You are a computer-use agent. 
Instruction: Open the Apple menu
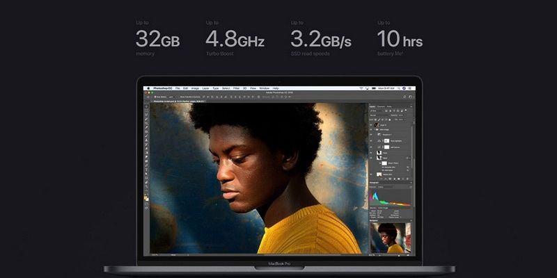coord(148,88)
